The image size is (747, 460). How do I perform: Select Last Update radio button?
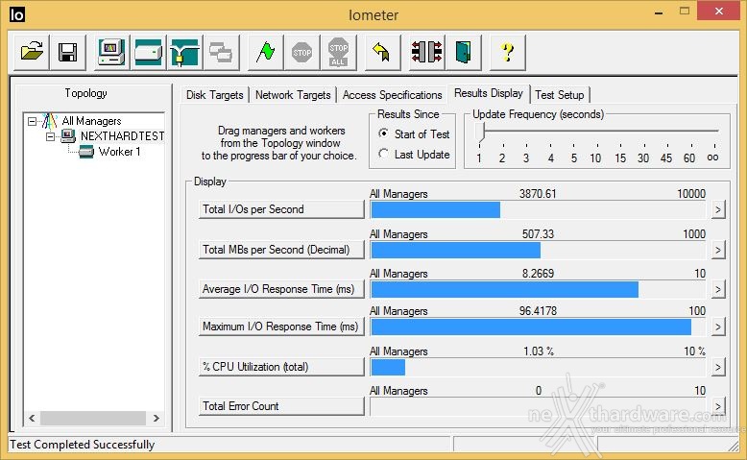click(383, 154)
